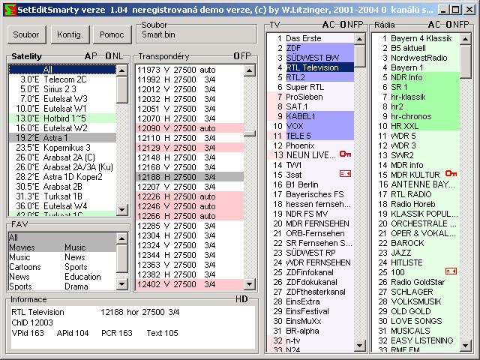Viewport: 480px width, 360px height.
Task: Select ZDF in the TV list
Action: 294,48
